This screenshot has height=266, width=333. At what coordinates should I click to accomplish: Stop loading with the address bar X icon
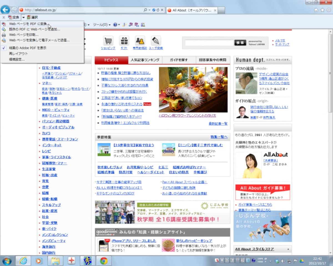[x=162, y=10]
